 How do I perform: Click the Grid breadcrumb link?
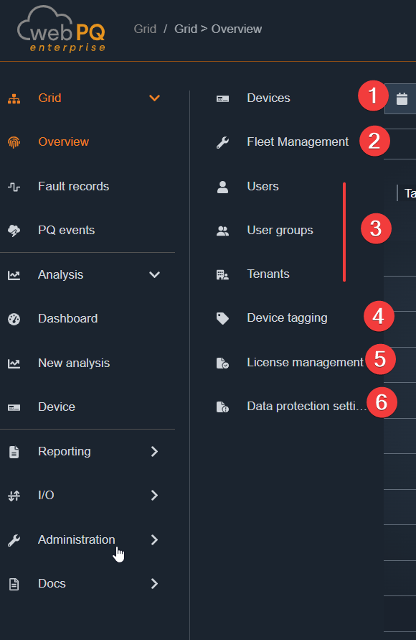tap(144, 29)
